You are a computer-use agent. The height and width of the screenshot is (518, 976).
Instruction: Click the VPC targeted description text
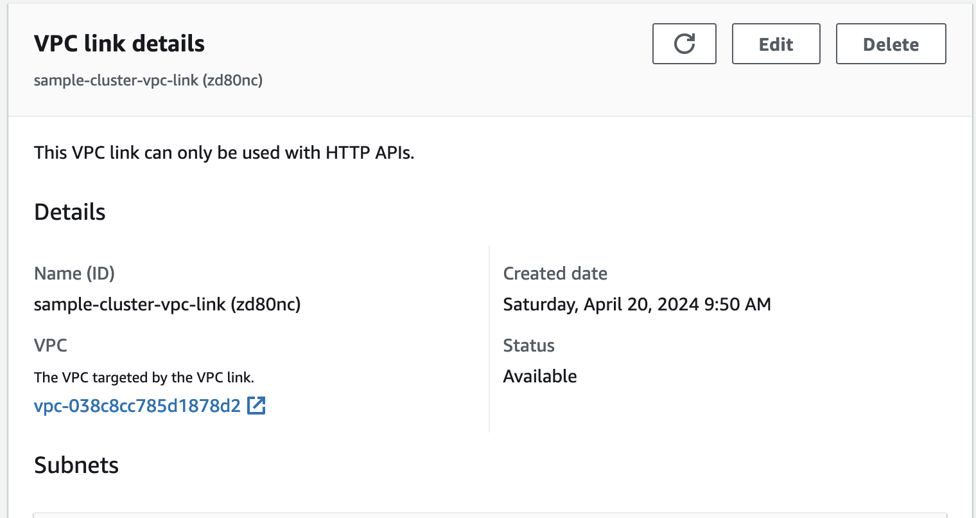pyautogui.click(x=144, y=377)
